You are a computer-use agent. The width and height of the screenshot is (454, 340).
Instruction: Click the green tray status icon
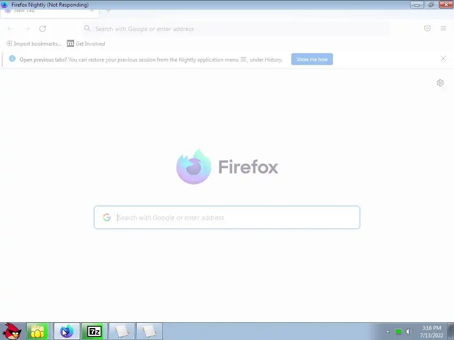click(399, 332)
